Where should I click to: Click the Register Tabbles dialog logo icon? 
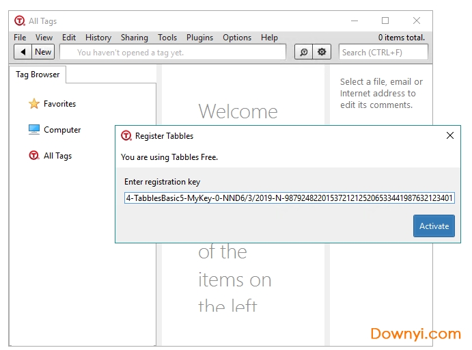(126, 136)
